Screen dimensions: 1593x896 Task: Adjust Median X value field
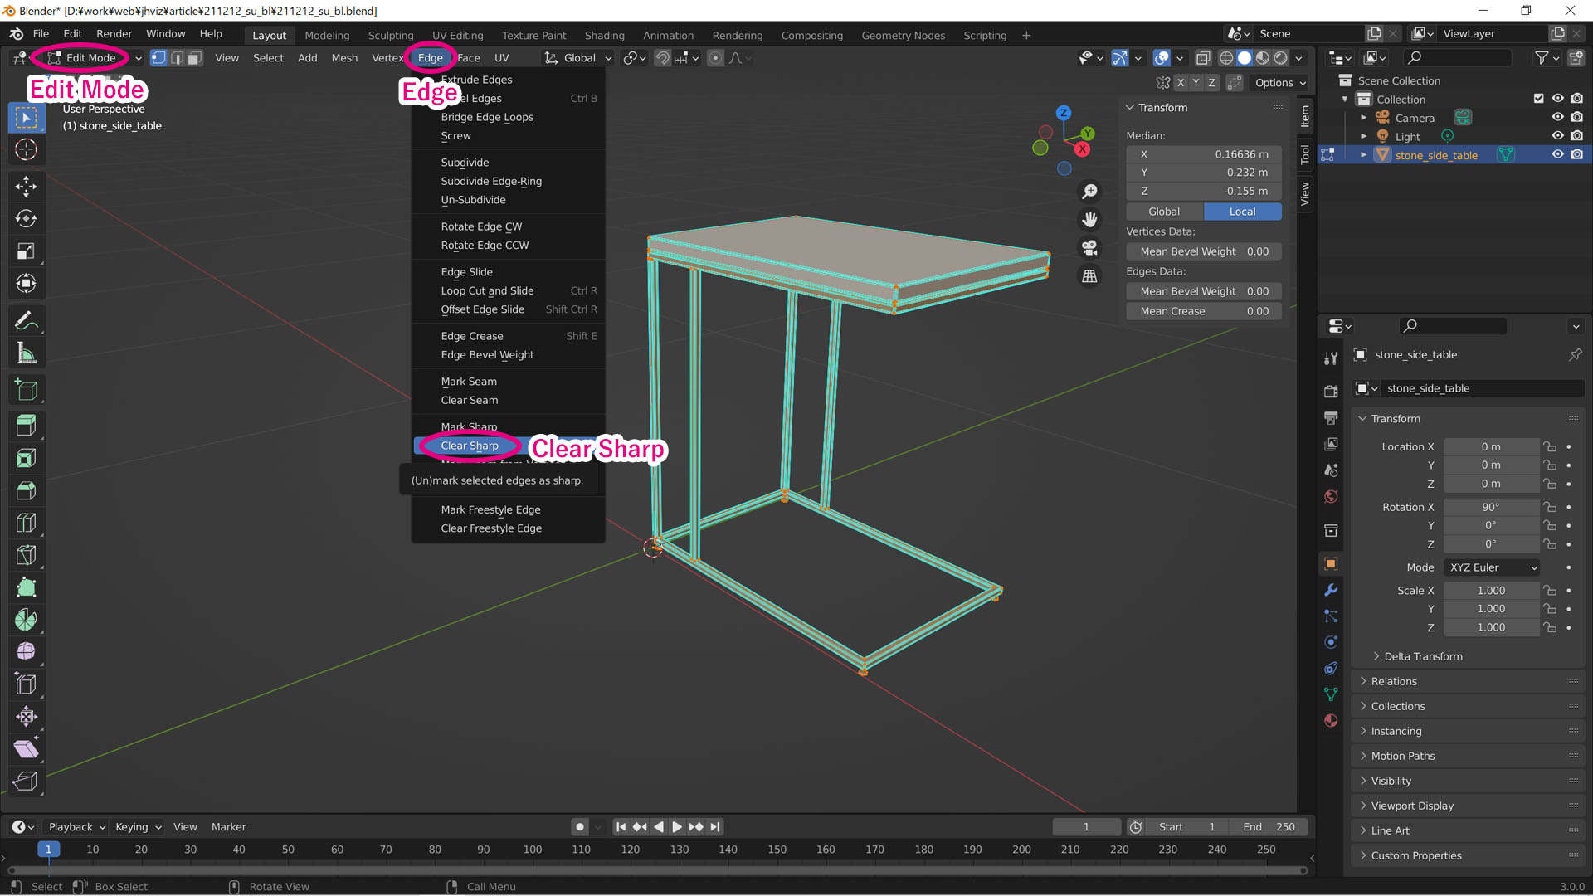[x=1204, y=154]
